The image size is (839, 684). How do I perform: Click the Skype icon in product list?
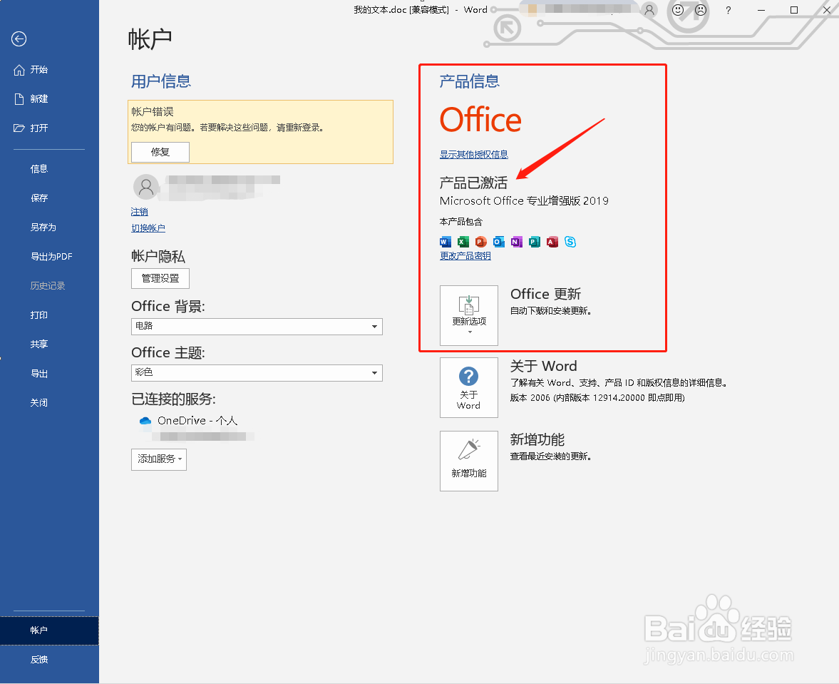(570, 242)
